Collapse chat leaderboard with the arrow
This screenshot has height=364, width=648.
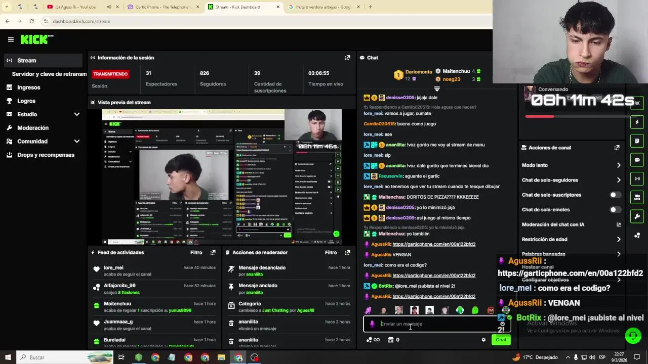pos(437,88)
